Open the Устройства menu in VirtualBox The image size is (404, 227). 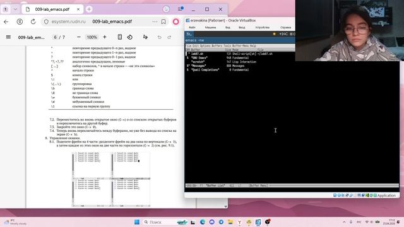pyautogui.click(x=263, y=27)
